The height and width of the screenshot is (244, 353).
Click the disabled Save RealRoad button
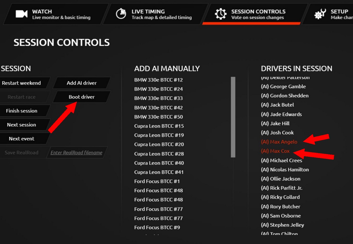23,152
